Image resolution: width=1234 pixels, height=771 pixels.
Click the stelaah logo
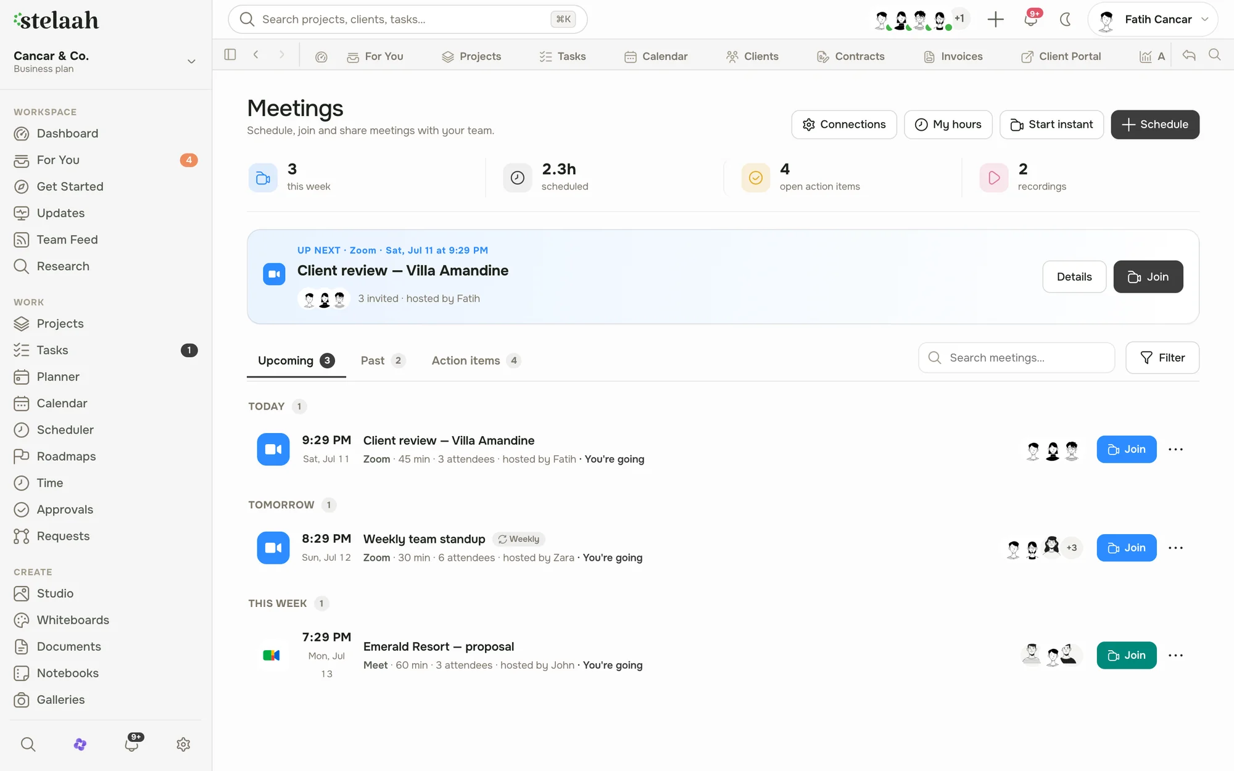click(56, 20)
